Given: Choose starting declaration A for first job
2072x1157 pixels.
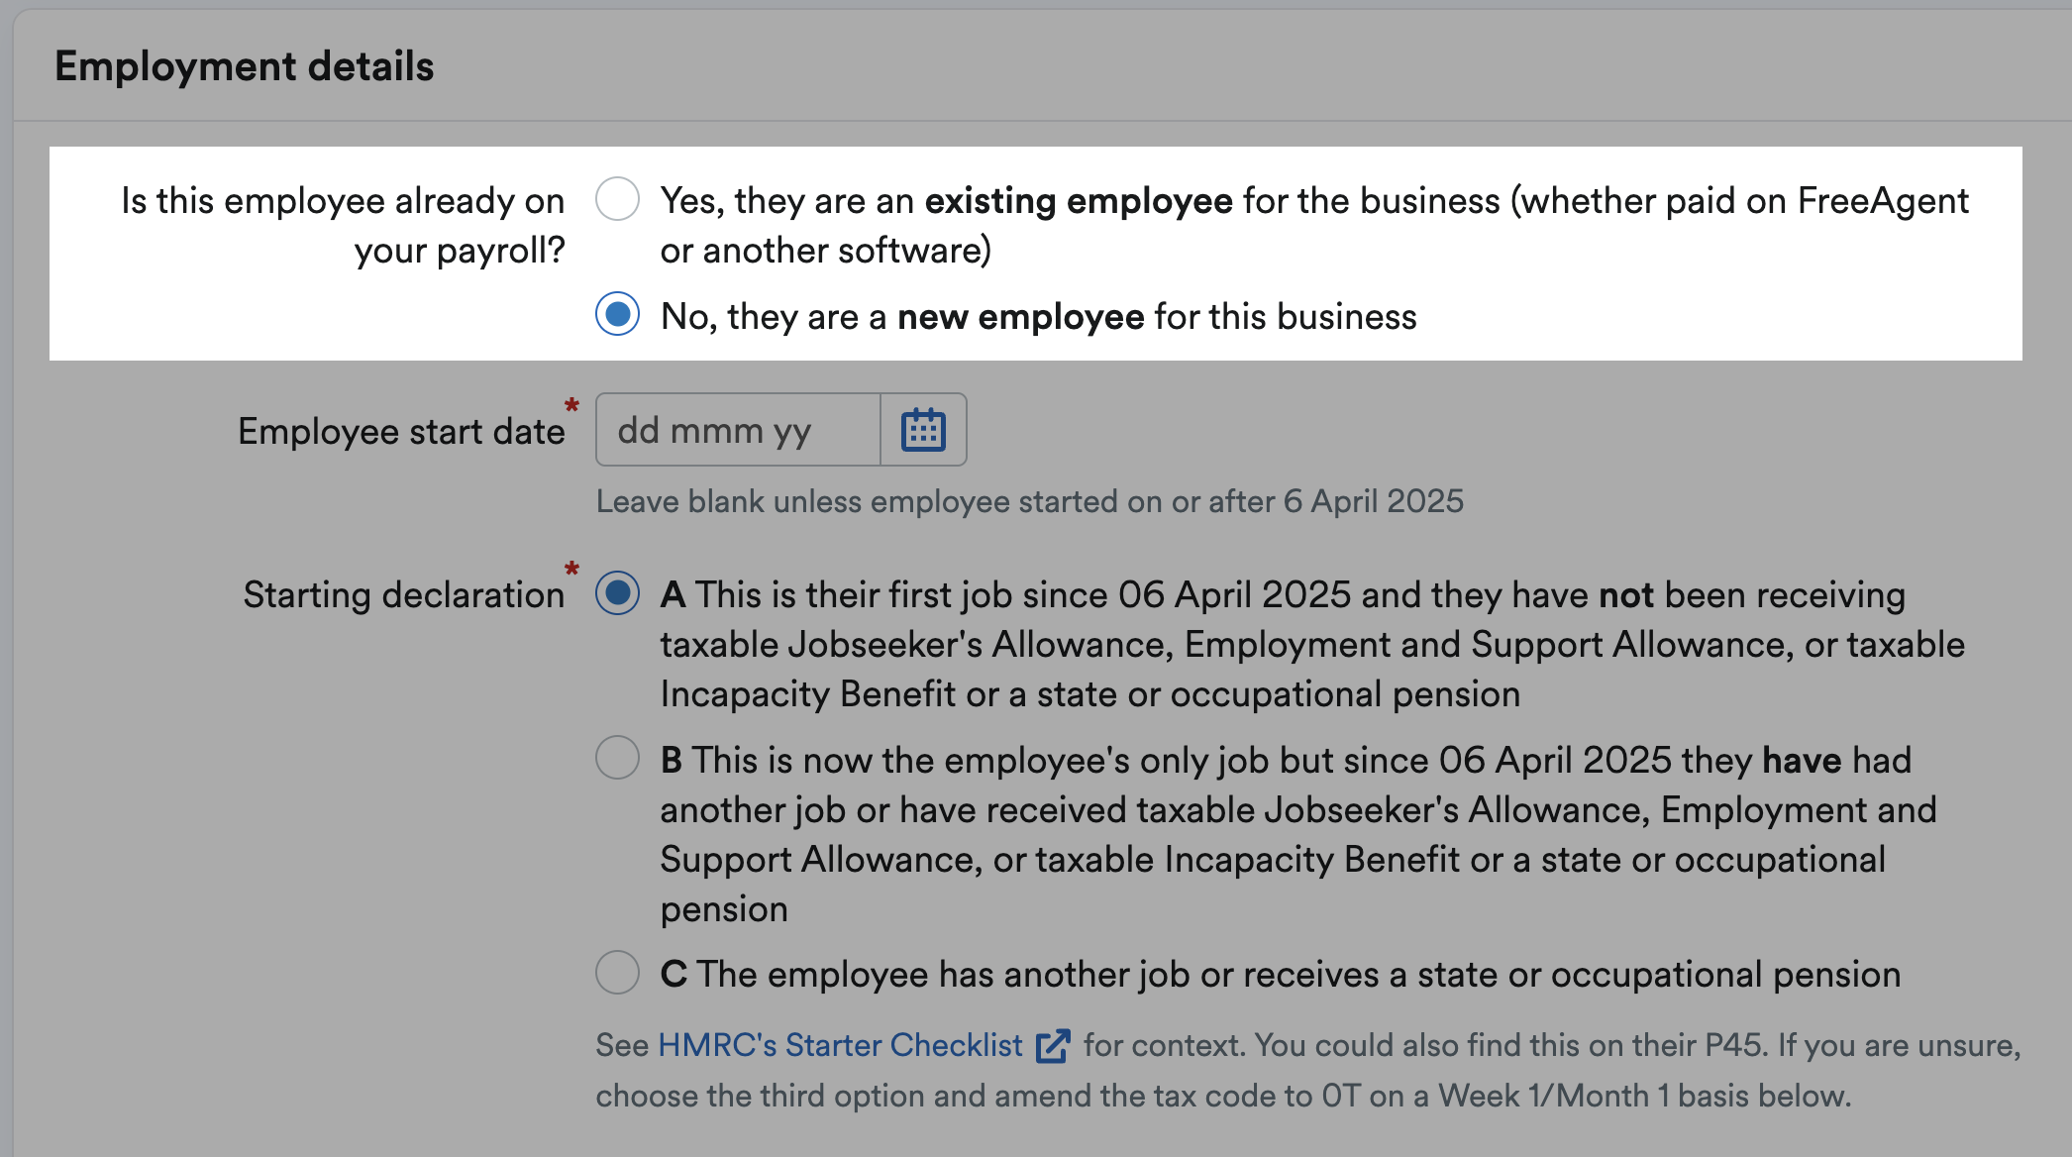Looking at the screenshot, I should 617,593.
